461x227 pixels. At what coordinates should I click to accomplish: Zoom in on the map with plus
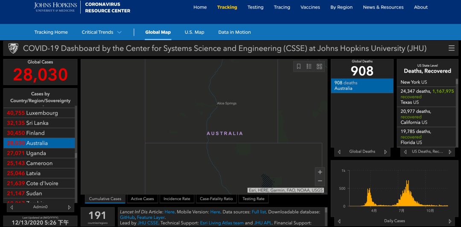point(320,172)
